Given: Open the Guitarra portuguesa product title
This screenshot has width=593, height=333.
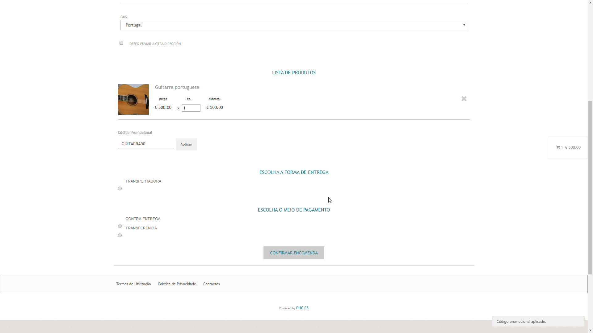Looking at the screenshot, I should click(177, 87).
